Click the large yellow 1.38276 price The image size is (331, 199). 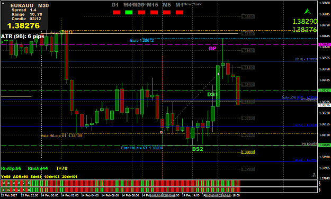click(23, 26)
